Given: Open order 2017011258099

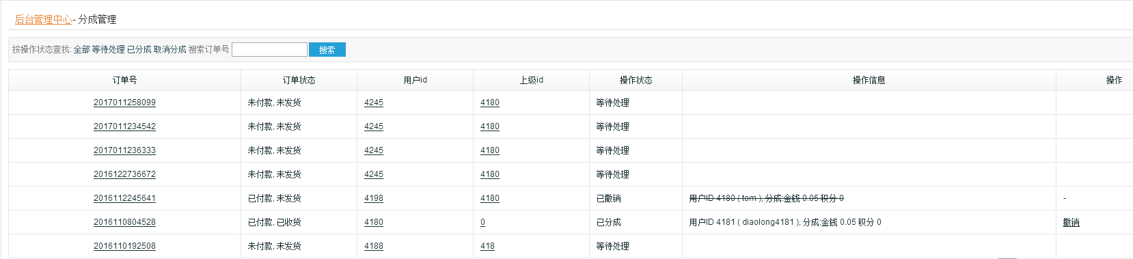Looking at the screenshot, I should pyautogui.click(x=124, y=103).
